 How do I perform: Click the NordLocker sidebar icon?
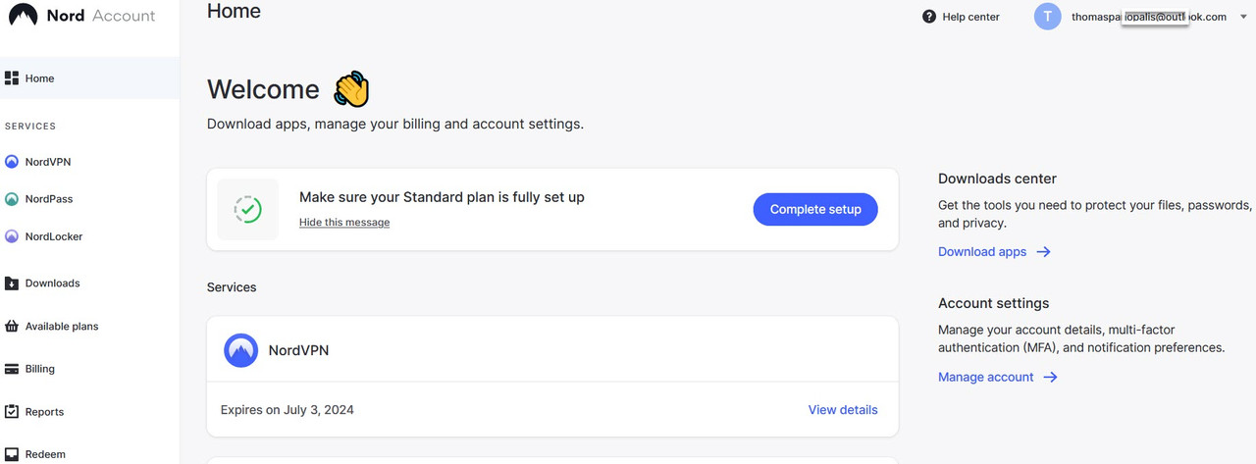click(x=12, y=236)
